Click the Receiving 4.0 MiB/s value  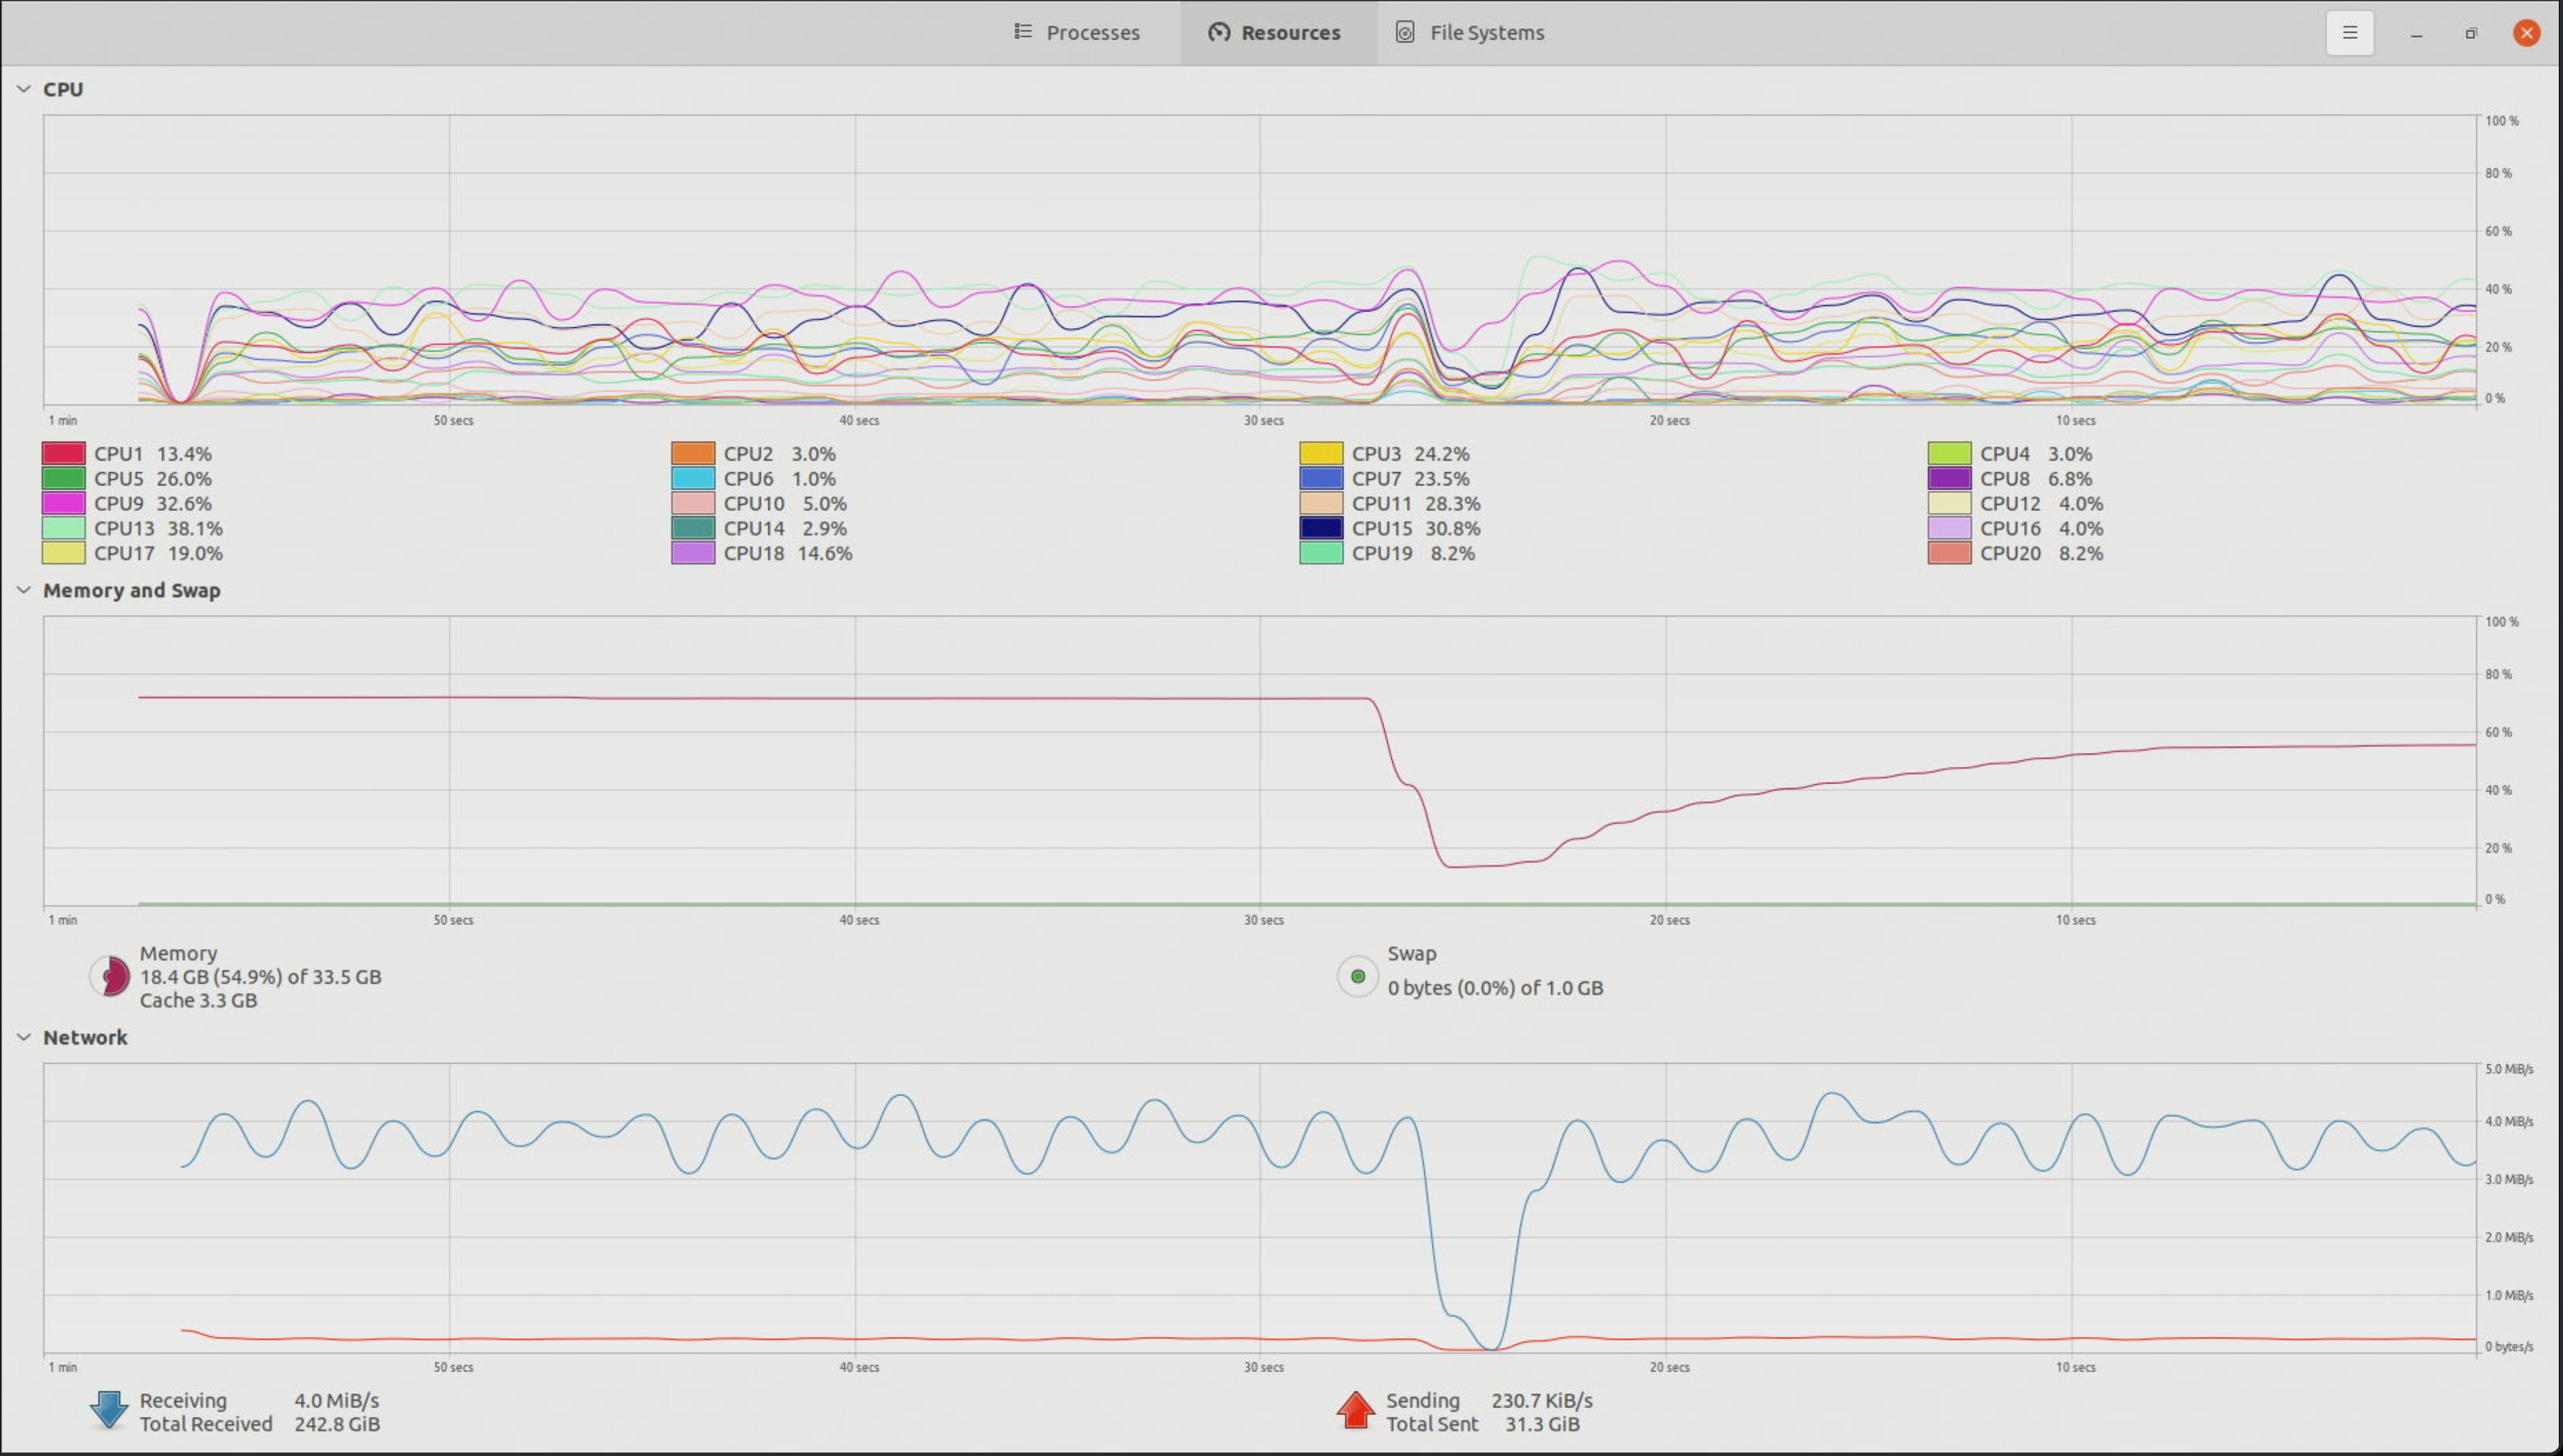click(x=337, y=1401)
